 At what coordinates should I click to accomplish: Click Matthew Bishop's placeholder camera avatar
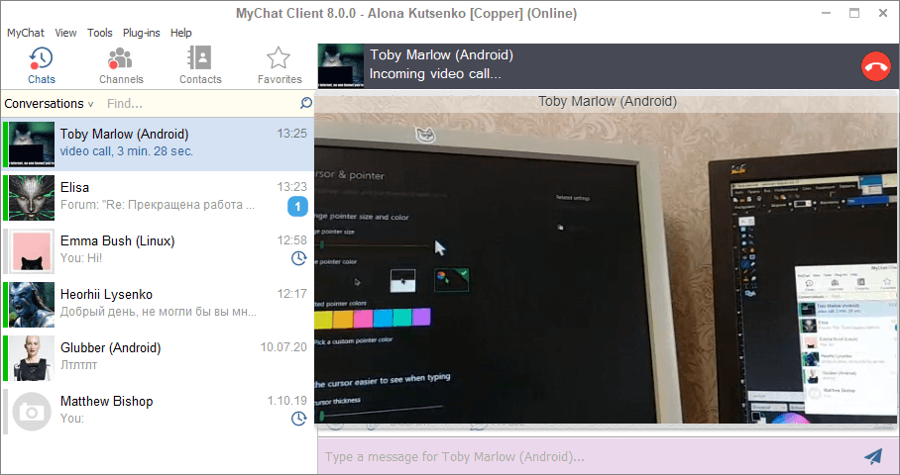32,412
